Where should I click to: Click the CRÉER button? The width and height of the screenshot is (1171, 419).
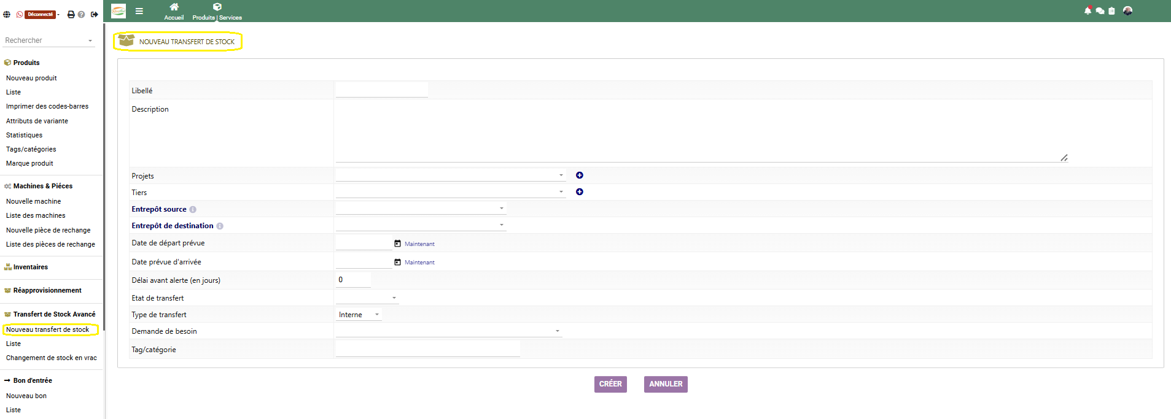point(610,384)
